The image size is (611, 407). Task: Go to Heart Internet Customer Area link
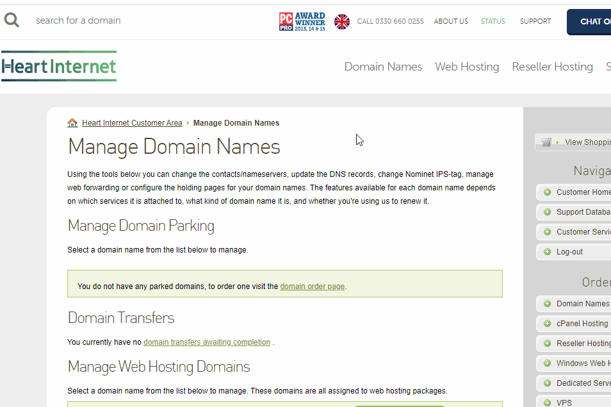(132, 123)
